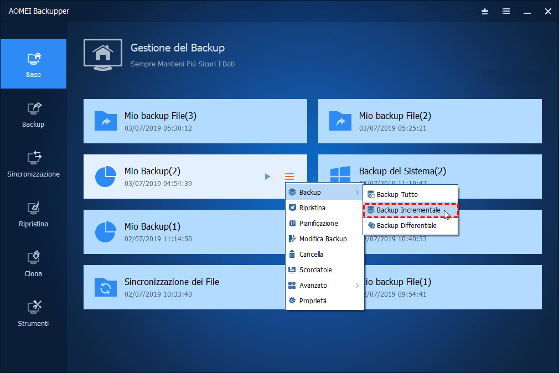Click the Windows logo icon of Backup del Sistema(2)
The width and height of the screenshot is (559, 373).
(x=340, y=175)
